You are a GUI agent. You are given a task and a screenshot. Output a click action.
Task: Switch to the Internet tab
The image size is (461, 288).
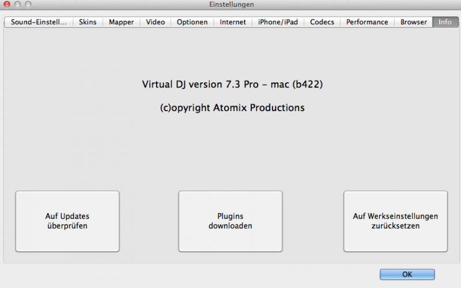[x=233, y=22]
